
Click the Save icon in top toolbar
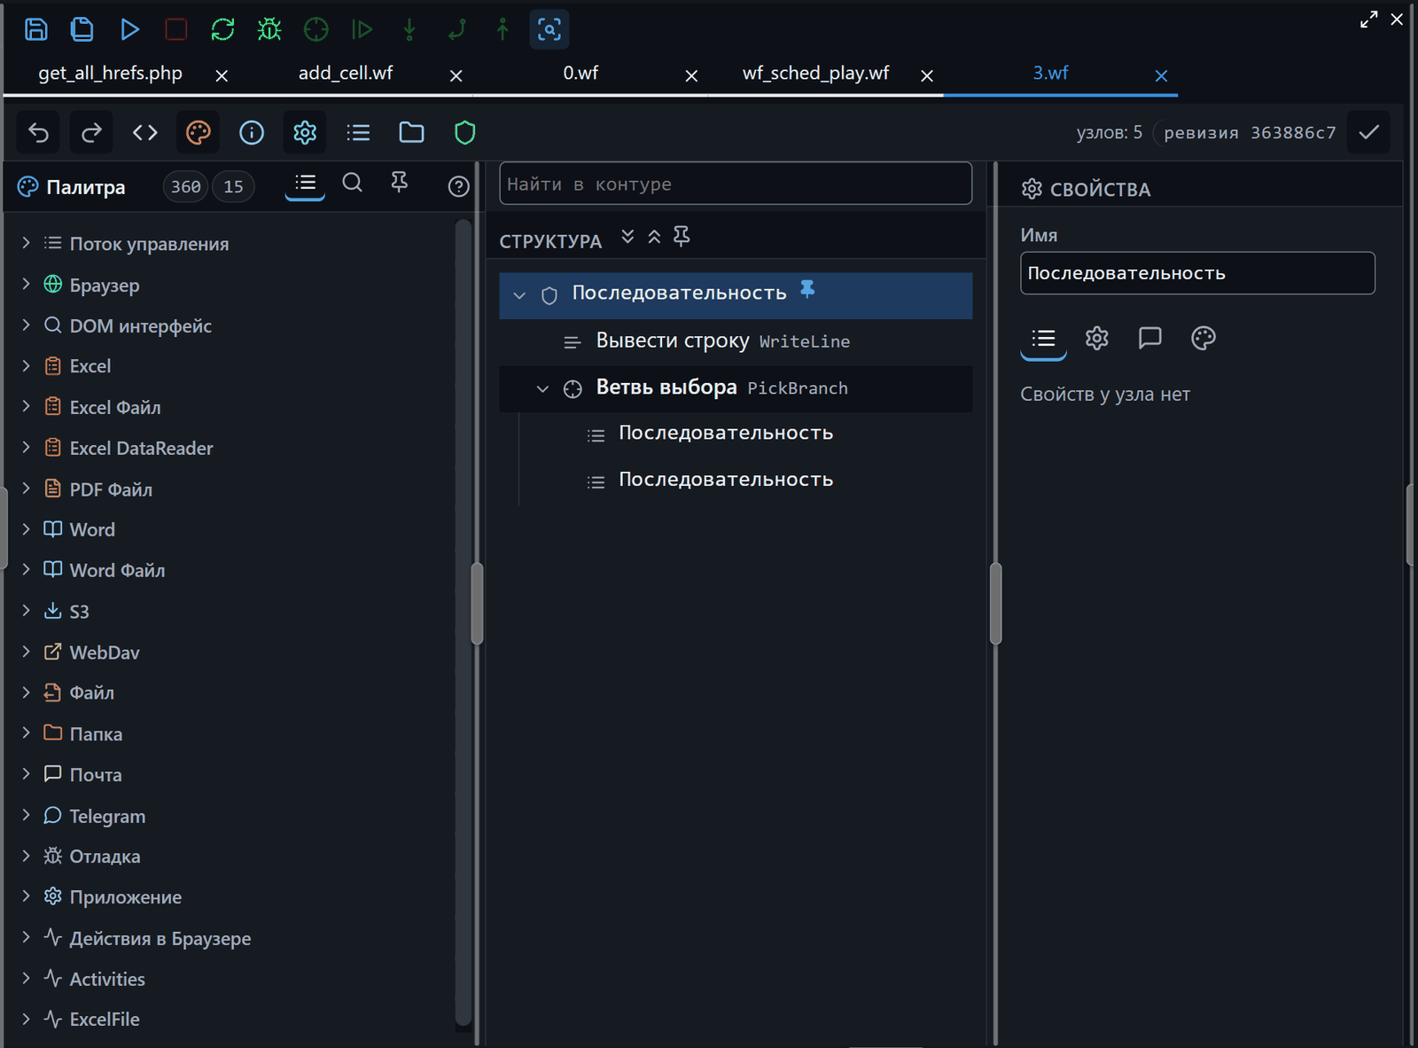click(x=35, y=29)
